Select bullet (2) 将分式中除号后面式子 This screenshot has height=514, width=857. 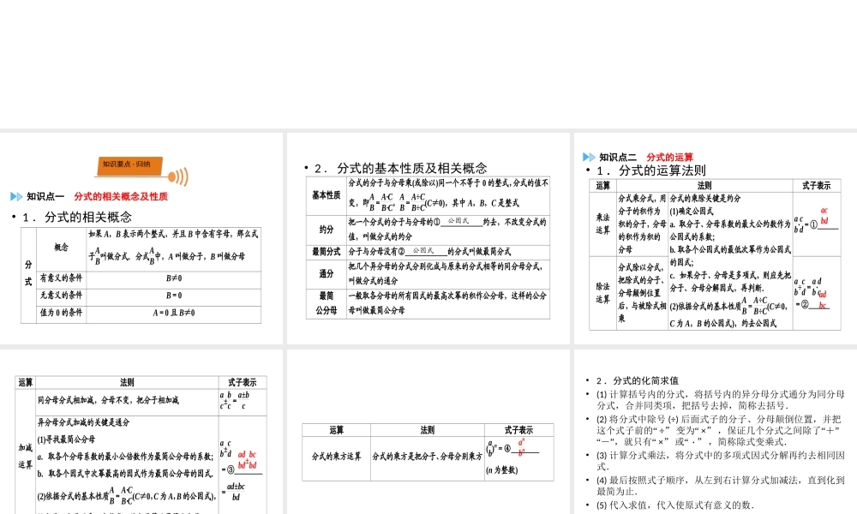pyautogui.click(x=719, y=430)
